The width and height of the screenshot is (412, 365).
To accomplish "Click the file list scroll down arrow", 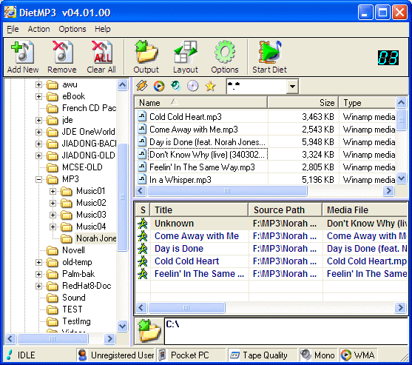I will 401,178.
